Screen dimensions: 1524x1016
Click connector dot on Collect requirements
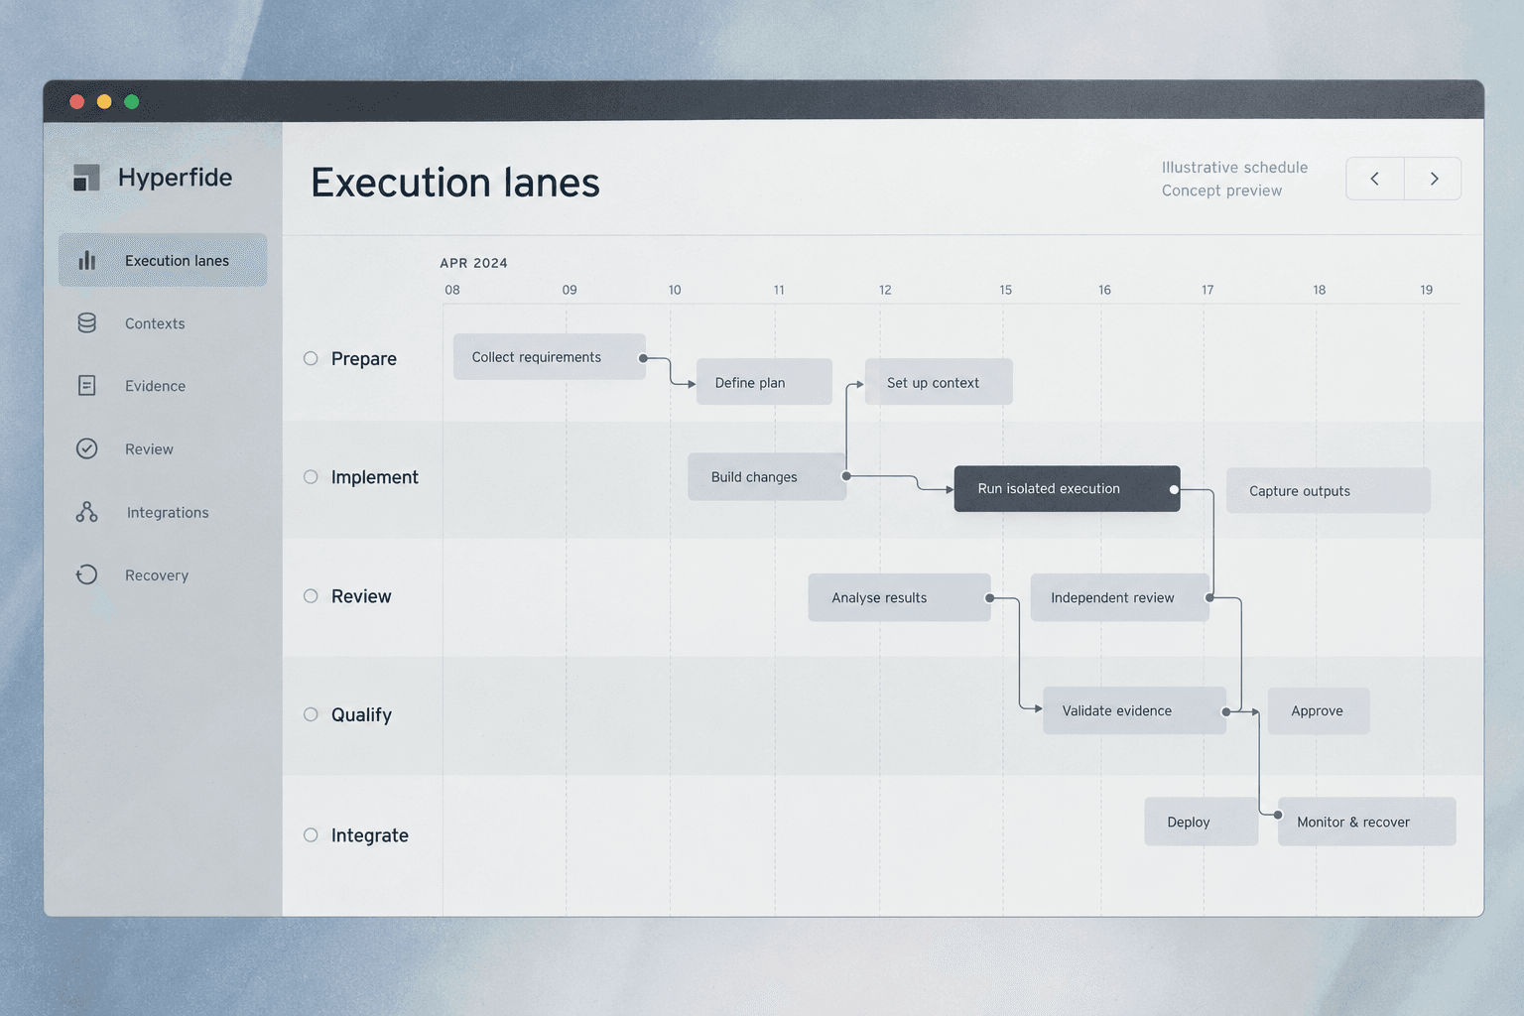click(x=643, y=358)
